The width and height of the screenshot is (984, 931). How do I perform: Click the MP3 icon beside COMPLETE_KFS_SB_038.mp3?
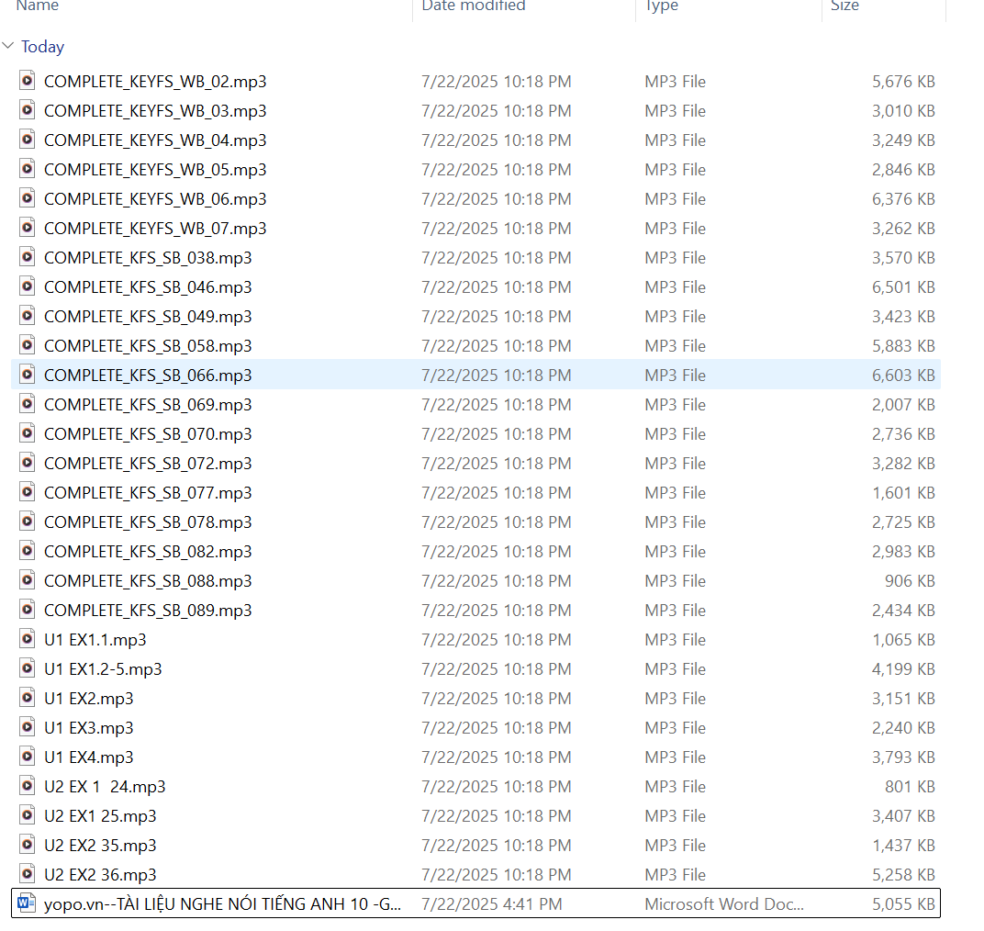point(27,257)
